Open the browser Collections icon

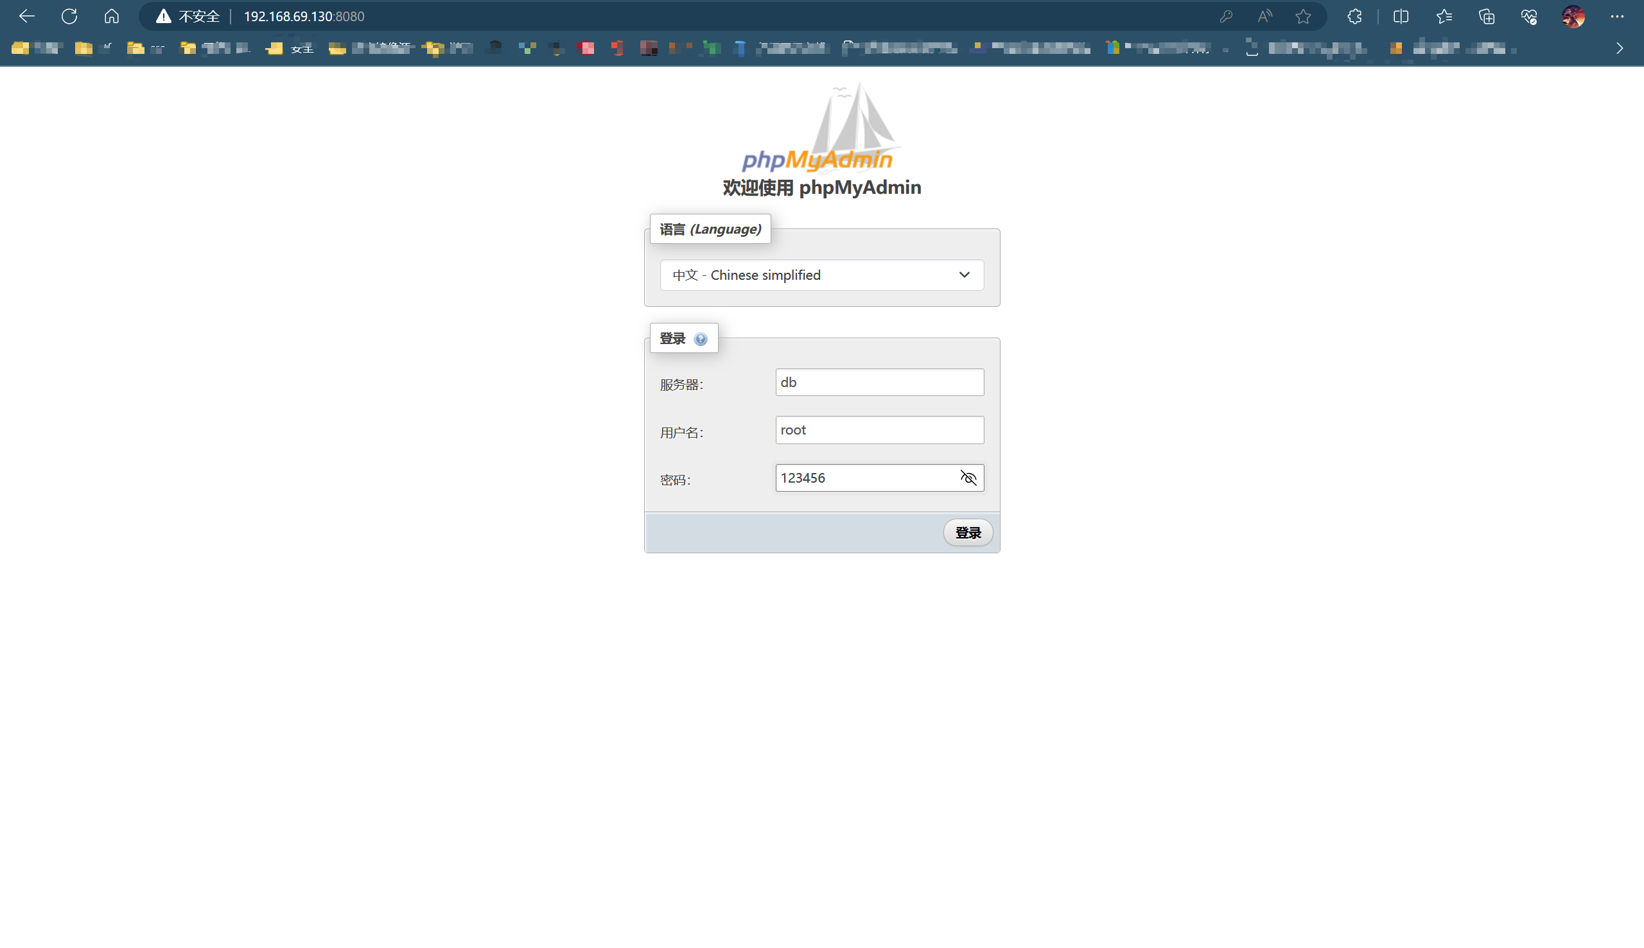pos(1487,16)
